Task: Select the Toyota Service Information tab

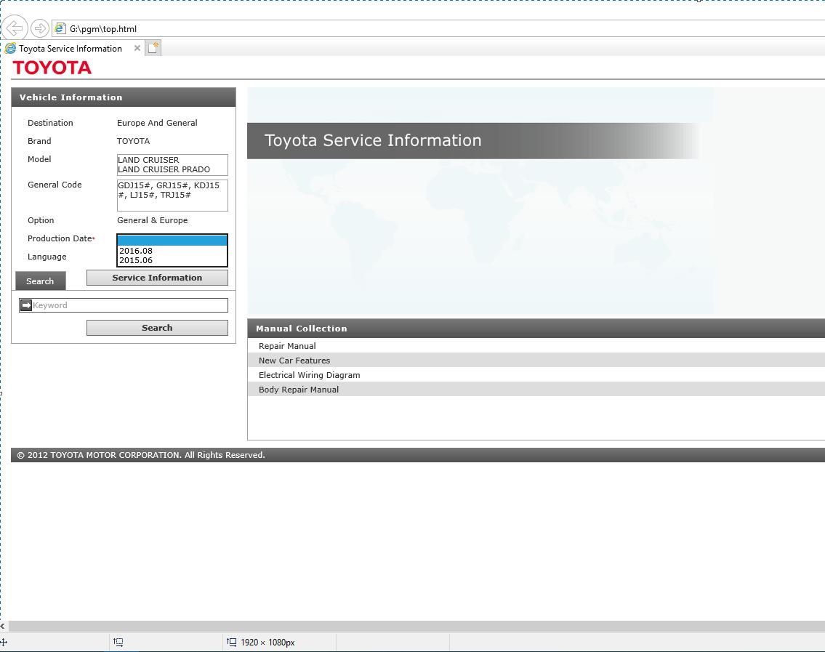Action: (71, 49)
